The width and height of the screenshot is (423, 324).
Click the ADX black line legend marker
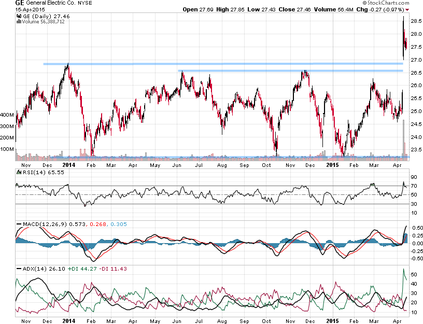pyautogui.click(x=19, y=269)
